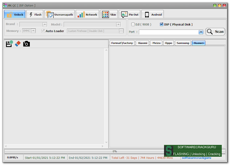Open the Port dropdown arrow
Image resolution: width=230 pixels, height=165 pixels.
coord(201,32)
